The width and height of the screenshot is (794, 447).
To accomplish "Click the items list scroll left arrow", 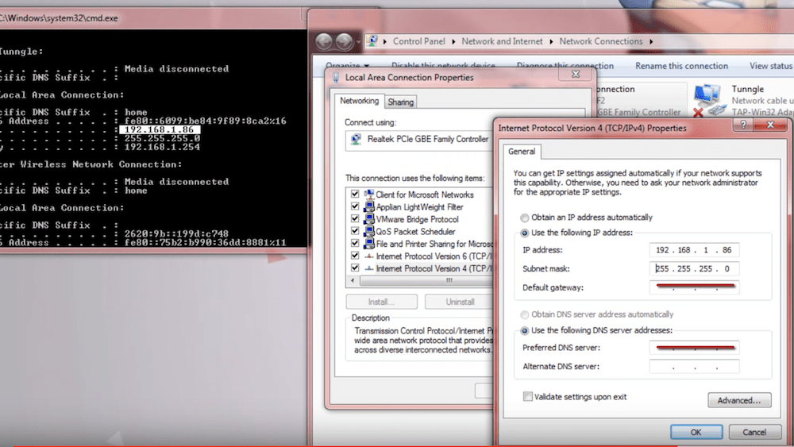I will pos(353,280).
